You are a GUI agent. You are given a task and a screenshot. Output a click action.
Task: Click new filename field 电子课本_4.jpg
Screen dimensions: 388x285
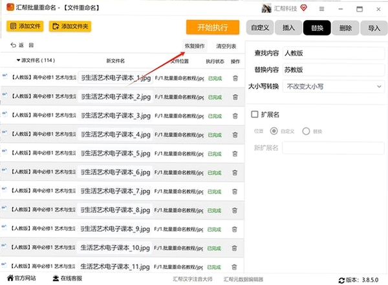(x=115, y=135)
